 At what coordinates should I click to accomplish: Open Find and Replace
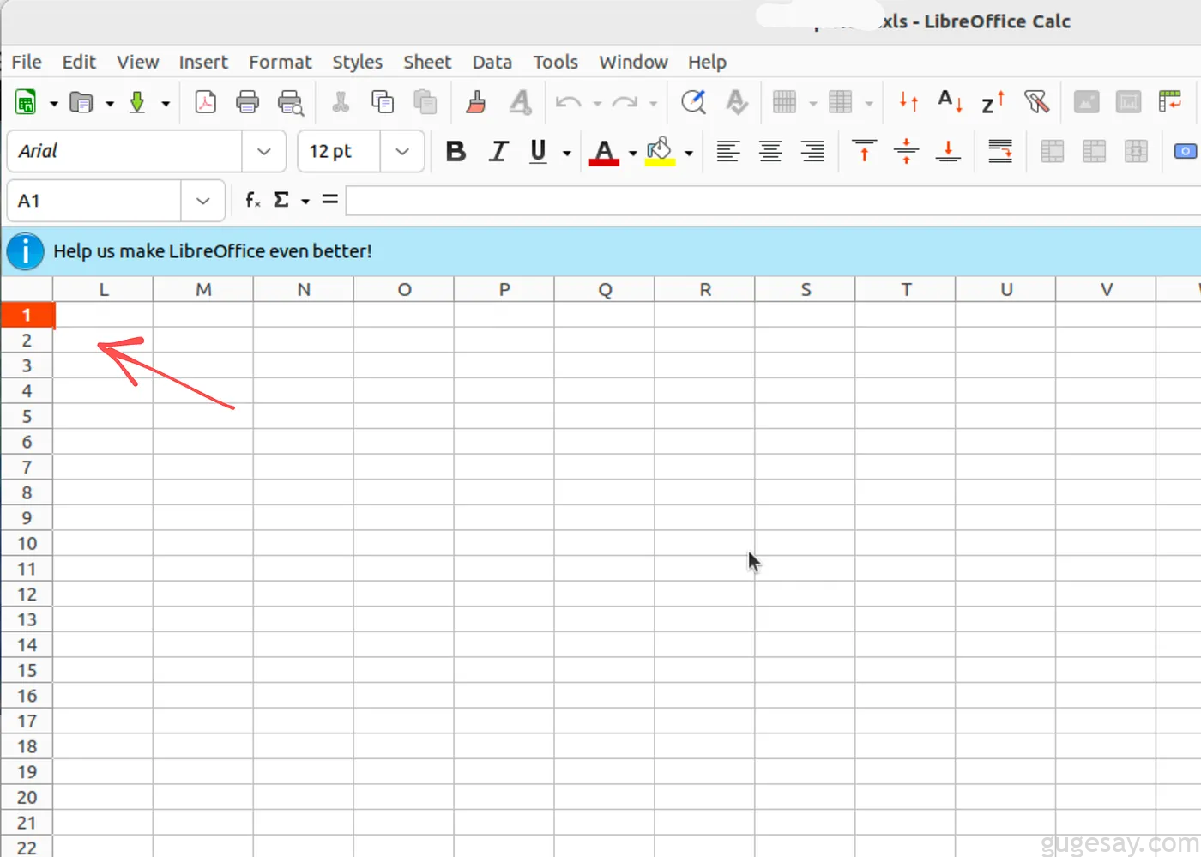[x=693, y=103]
